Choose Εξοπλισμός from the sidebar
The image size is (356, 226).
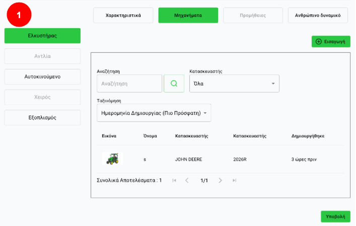(42, 118)
